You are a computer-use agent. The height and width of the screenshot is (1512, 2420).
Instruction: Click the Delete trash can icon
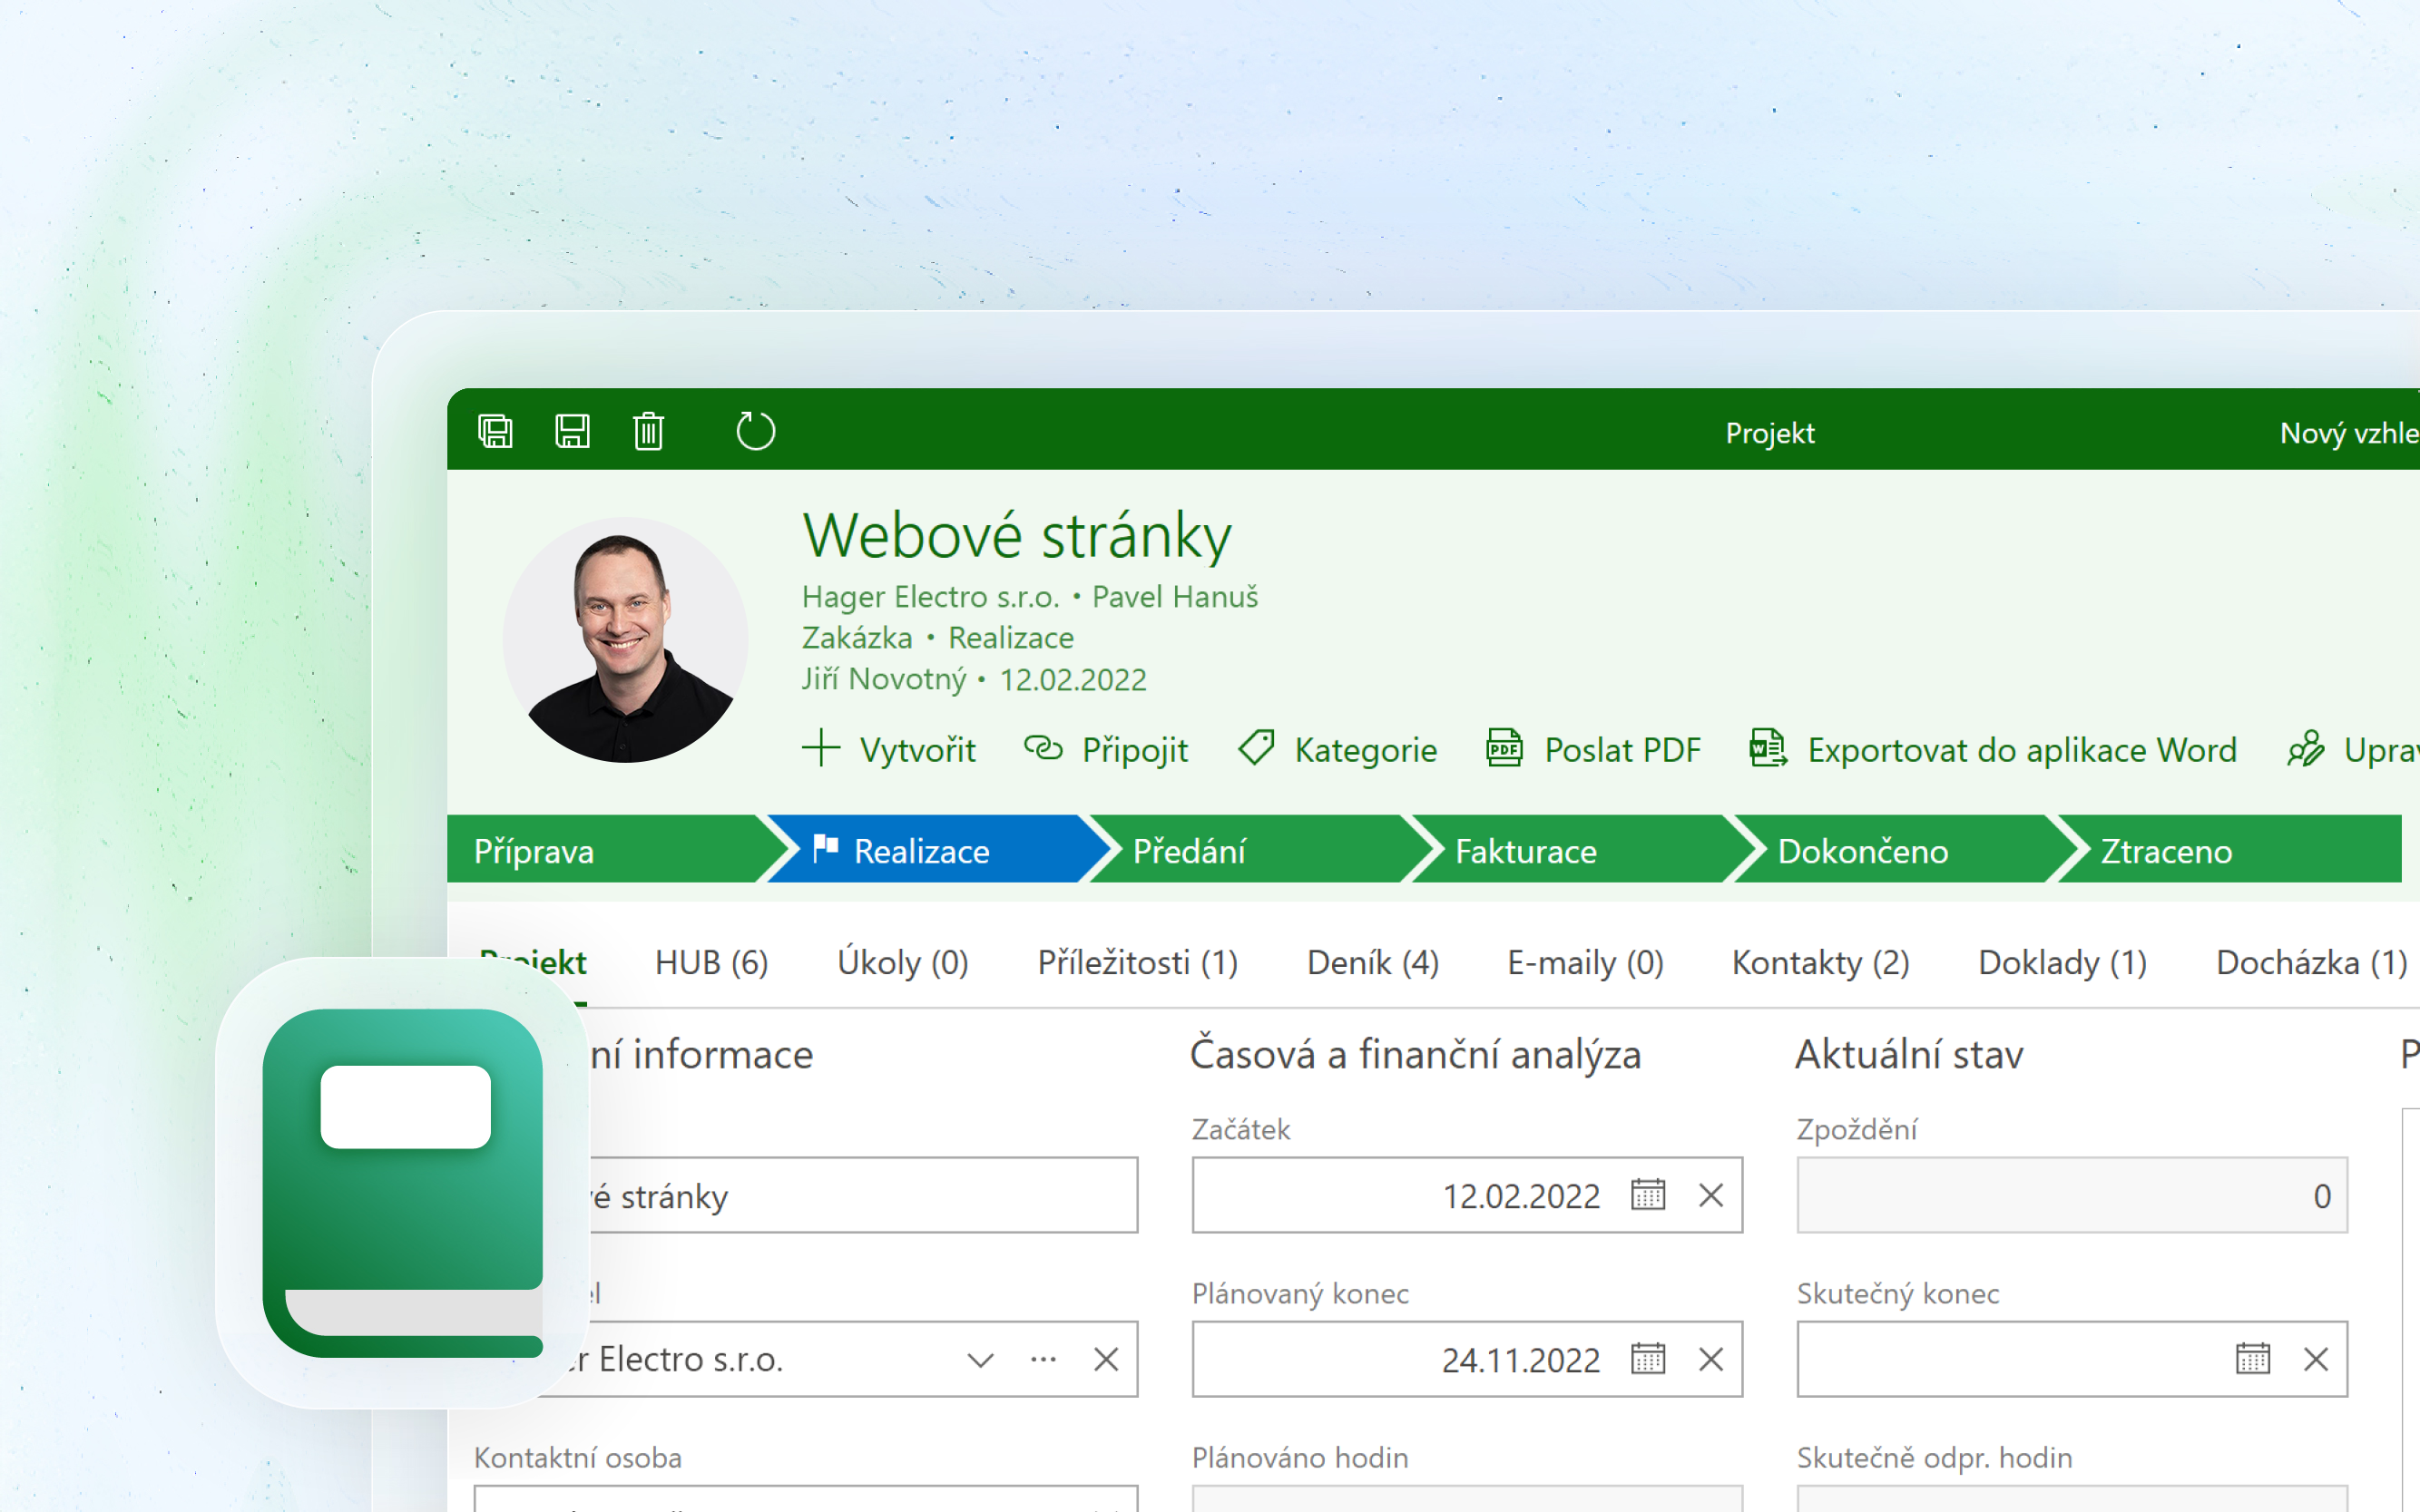(648, 431)
